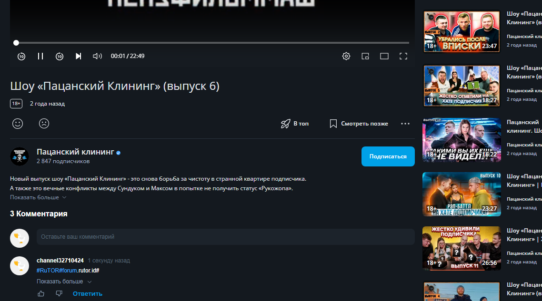Open Пацанский клининг channel avatar

point(20,156)
